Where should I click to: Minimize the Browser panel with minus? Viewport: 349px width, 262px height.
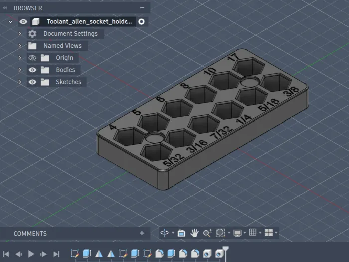[x=142, y=8]
